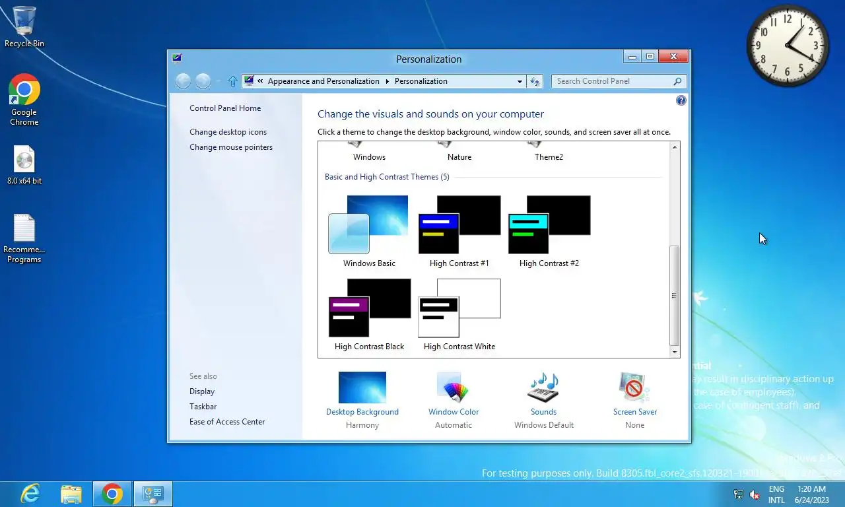
Task: Click Control Panel taskbar button
Action: click(x=153, y=494)
